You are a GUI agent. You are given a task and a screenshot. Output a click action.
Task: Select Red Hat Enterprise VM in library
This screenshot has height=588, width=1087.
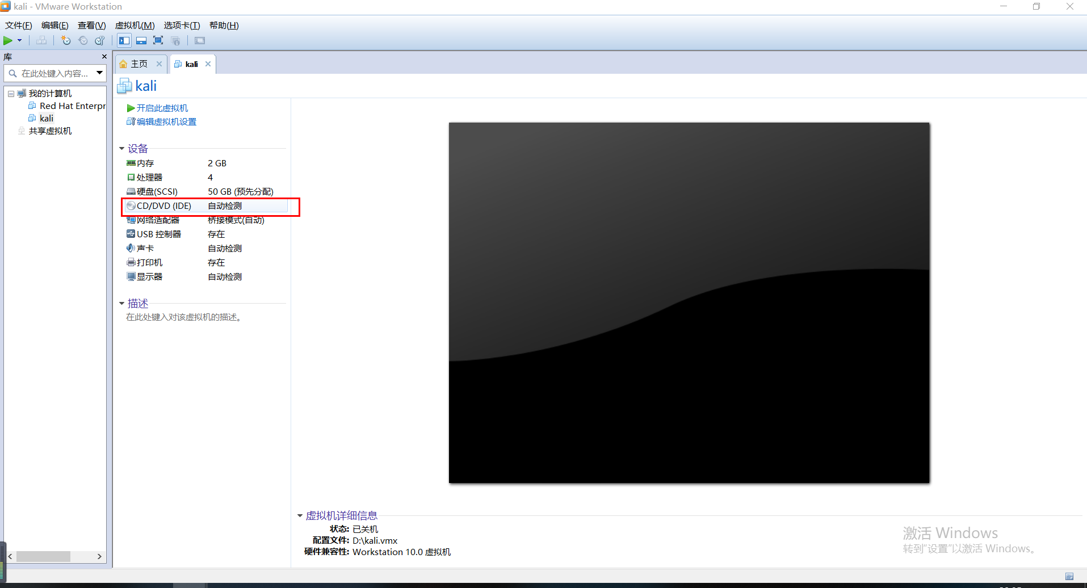[x=73, y=106]
